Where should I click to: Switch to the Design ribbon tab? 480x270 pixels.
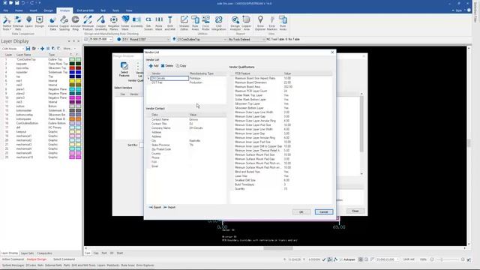click(x=48, y=10)
